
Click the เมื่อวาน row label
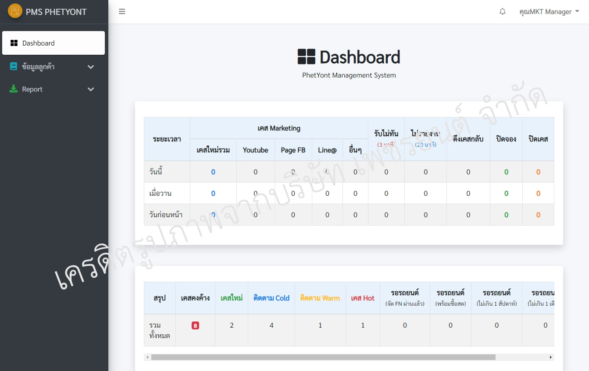pos(161,193)
